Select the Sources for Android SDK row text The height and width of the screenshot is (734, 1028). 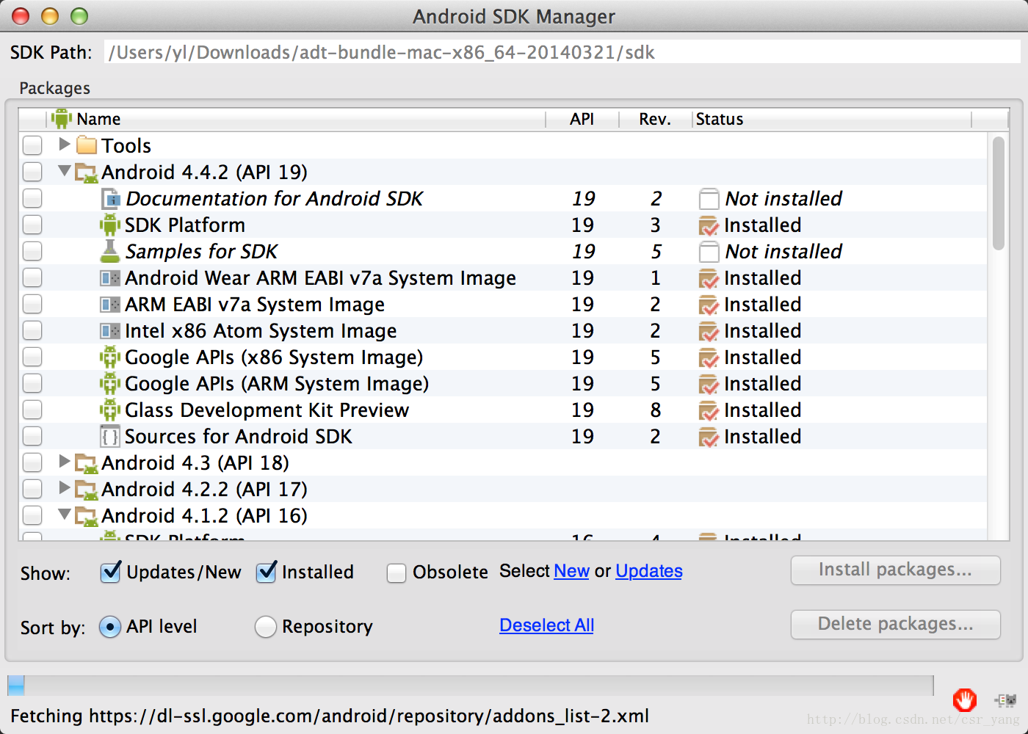point(238,437)
